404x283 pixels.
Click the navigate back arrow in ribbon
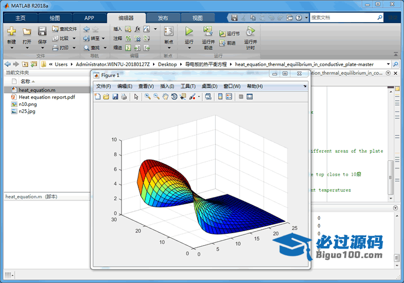click(86, 29)
